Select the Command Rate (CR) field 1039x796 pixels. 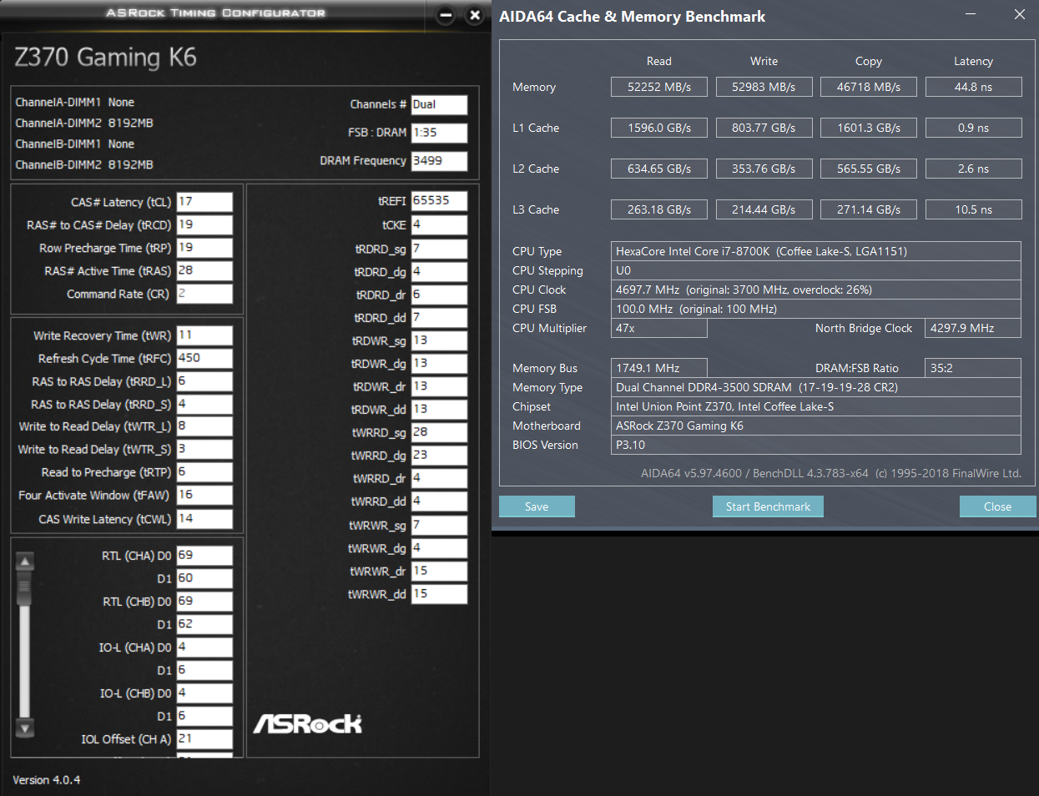[x=204, y=294]
